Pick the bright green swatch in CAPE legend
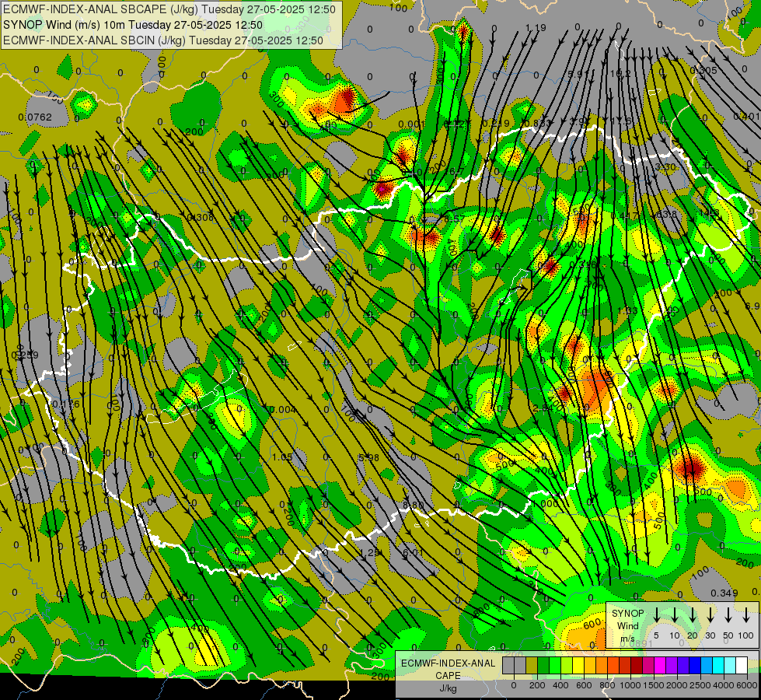 tap(555, 665)
